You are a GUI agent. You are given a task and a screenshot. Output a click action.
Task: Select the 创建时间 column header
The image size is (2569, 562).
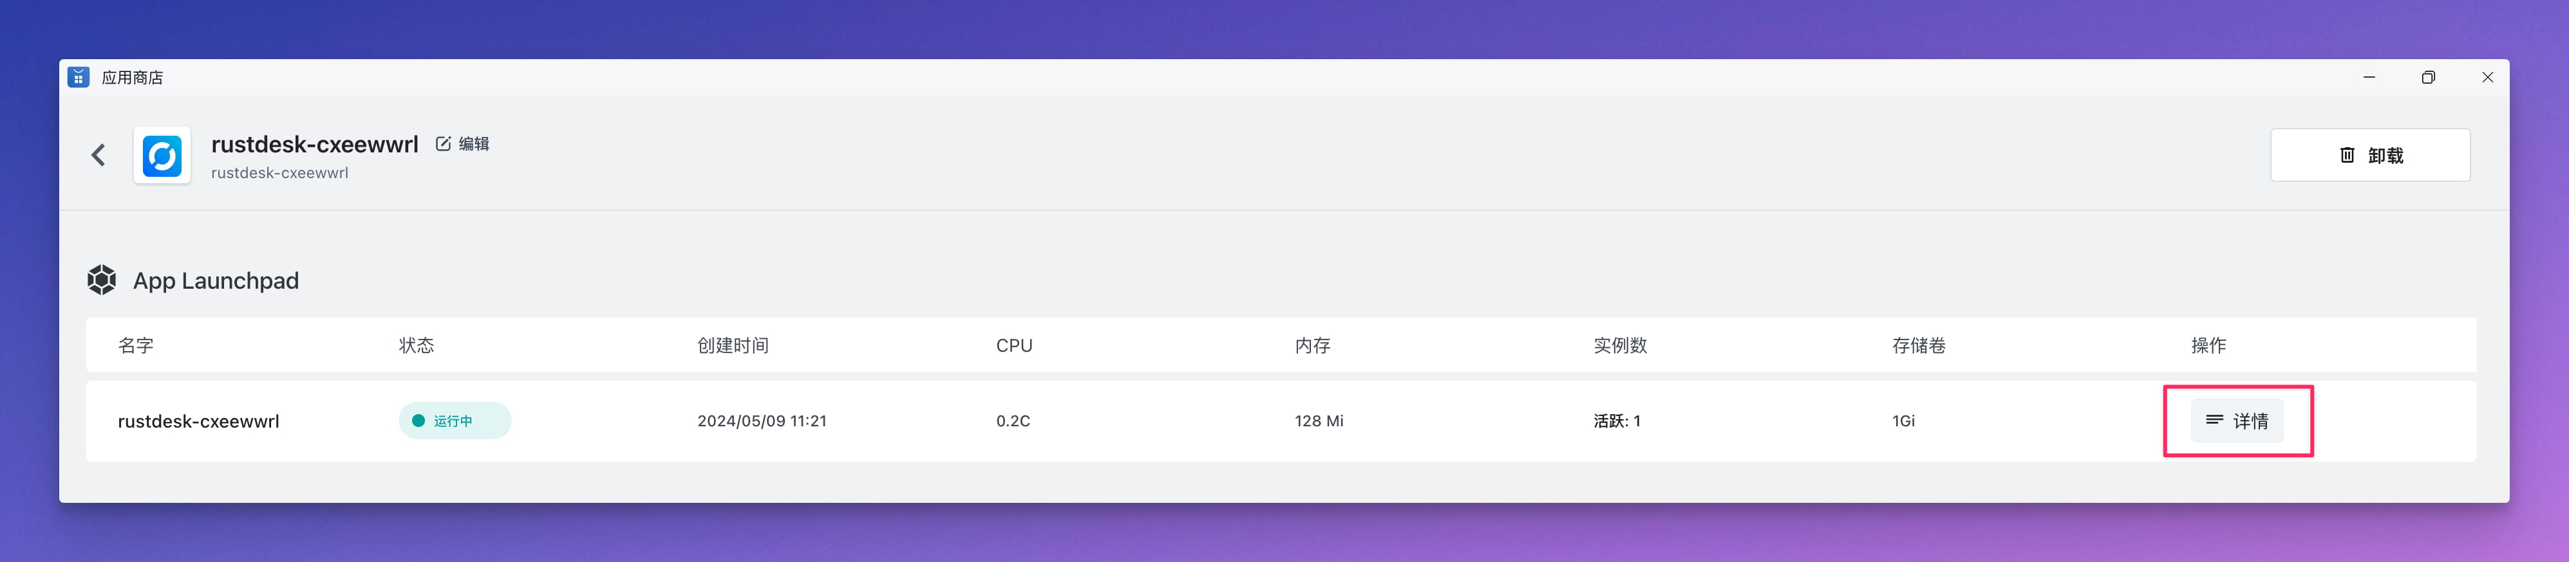(733, 345)
